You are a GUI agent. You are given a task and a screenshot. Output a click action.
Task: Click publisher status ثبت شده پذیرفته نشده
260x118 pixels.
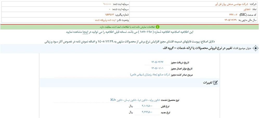tap(106, 20)
